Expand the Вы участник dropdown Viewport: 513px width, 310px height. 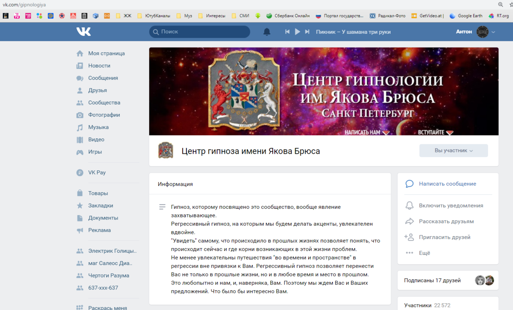coord(454,151)
